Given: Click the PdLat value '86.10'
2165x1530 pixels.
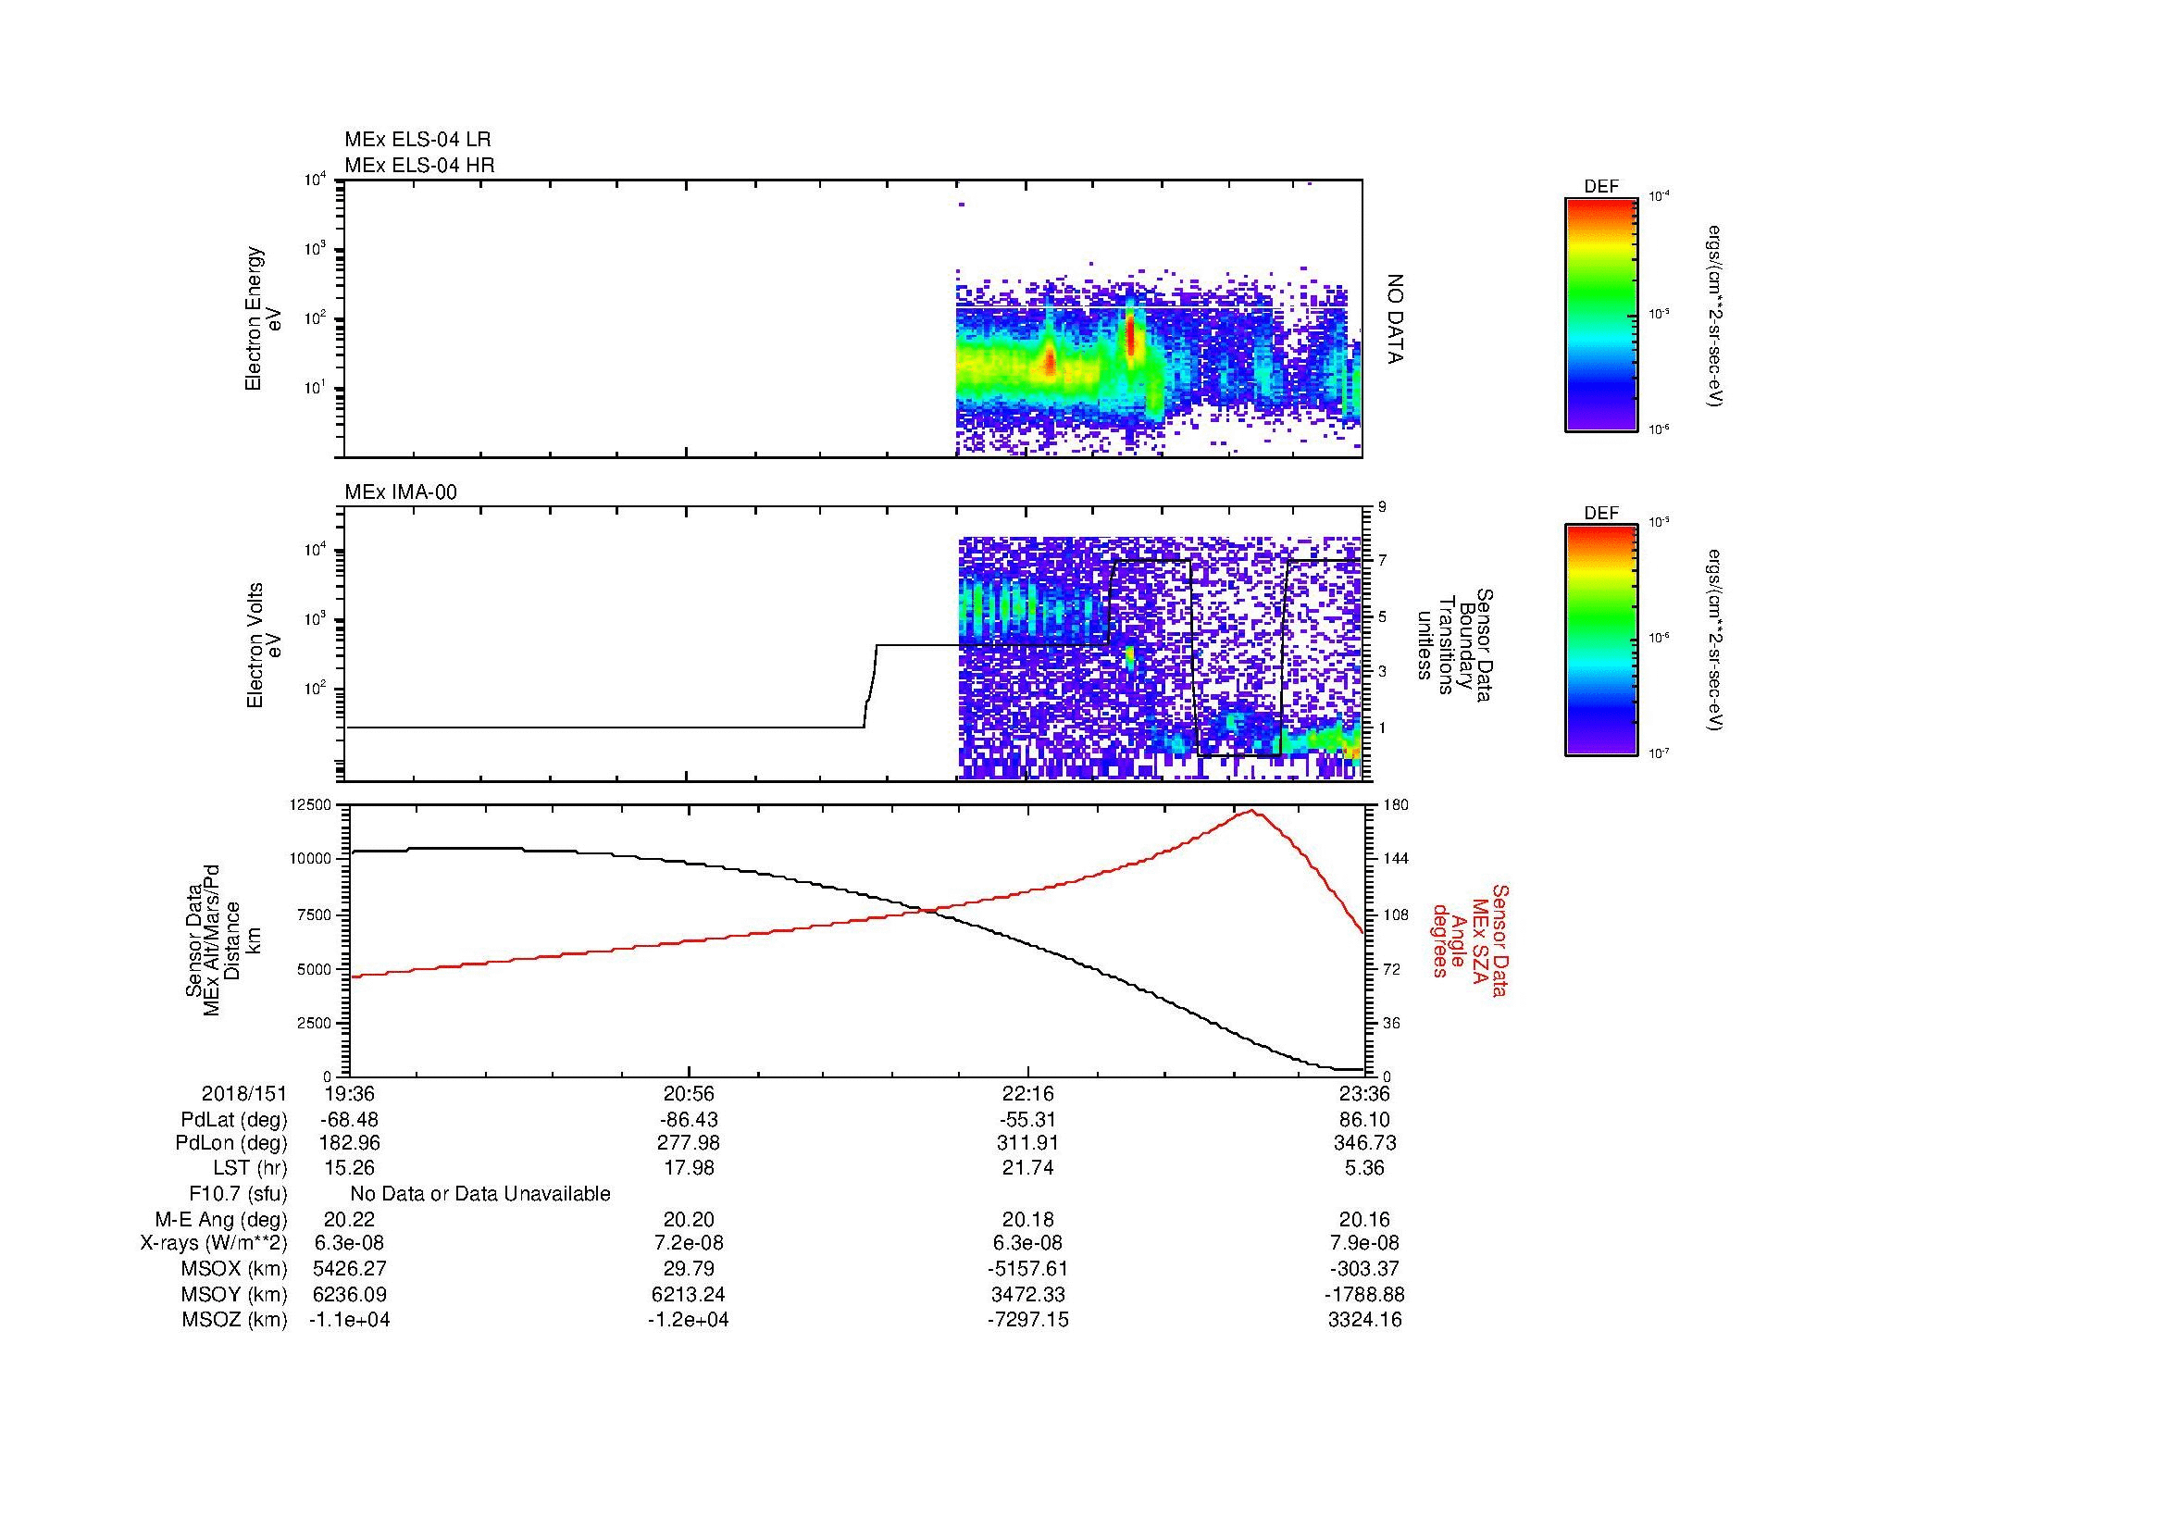Looking at the screenshot, I should (x=1365, y=1119).
